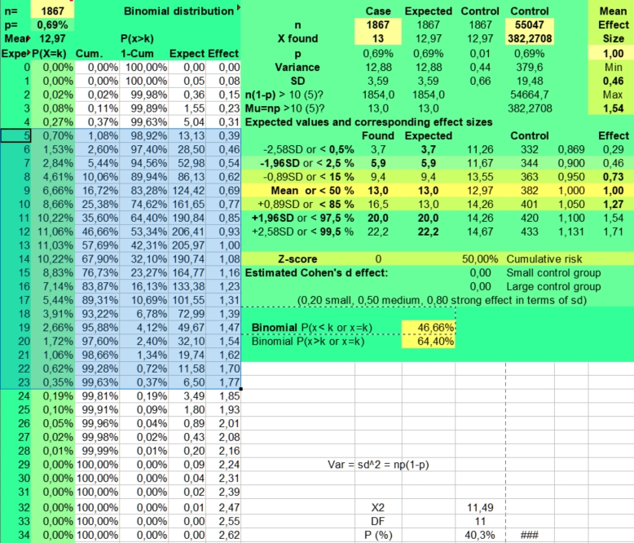Select the '-2,58SD or < 0,5%' label

pos(309,150)
